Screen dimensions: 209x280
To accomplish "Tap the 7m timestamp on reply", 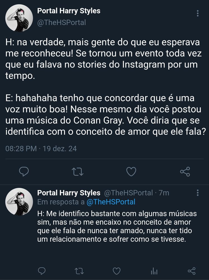I will click(164, 193).
